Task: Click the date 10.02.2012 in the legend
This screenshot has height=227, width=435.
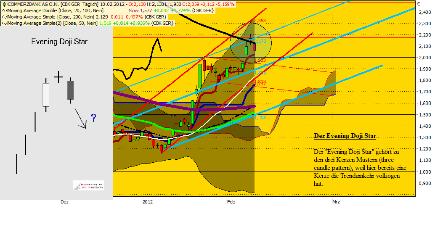Action: [x=112, y=5]
